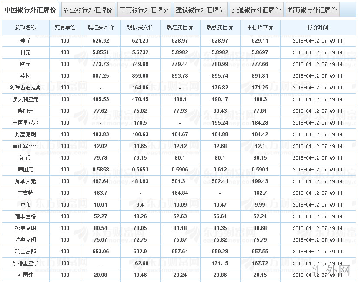Click Macau pataca cash sell 80.43
The width and height of the screenshot is (358, 282).
[220, 111]
